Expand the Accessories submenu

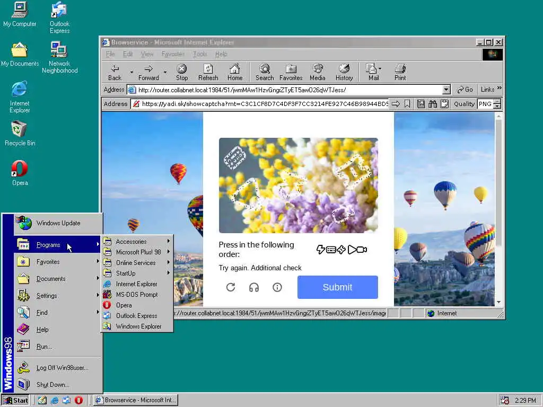(137, 242)
